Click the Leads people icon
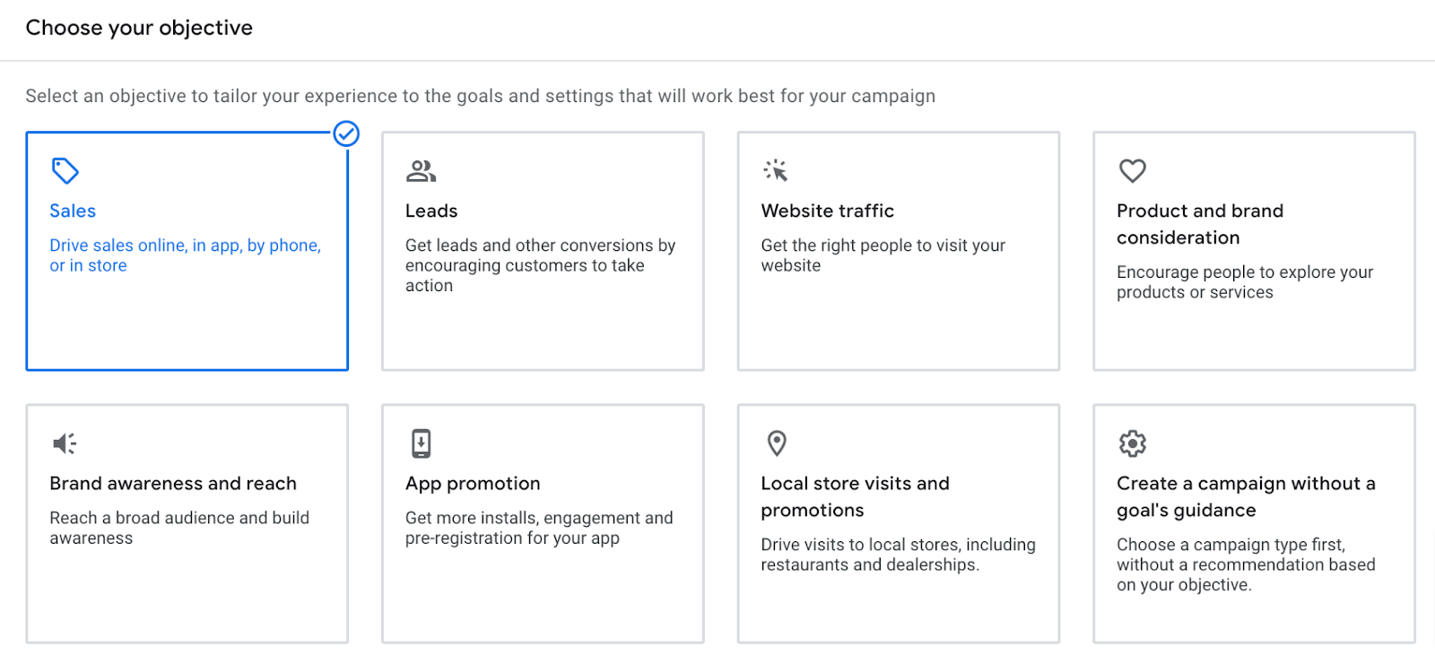 tap(419, 171)
